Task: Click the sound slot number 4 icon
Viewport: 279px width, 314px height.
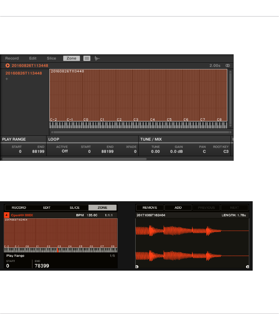Action: (6, 215)
